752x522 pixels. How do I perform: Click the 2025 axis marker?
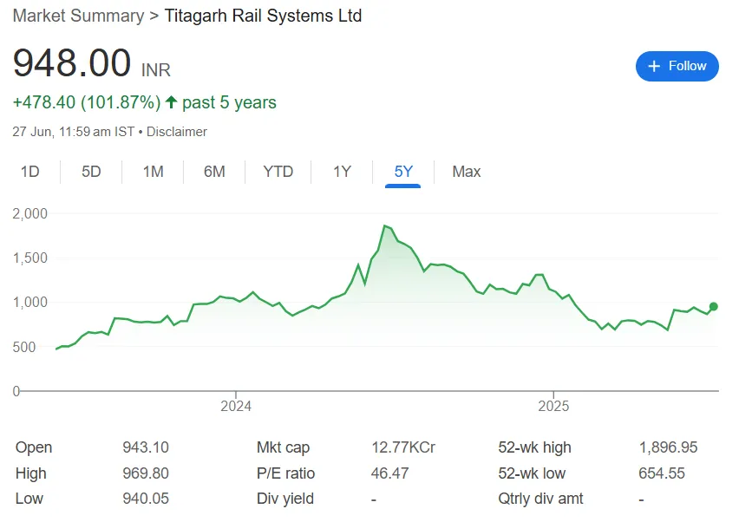(553, 406)
